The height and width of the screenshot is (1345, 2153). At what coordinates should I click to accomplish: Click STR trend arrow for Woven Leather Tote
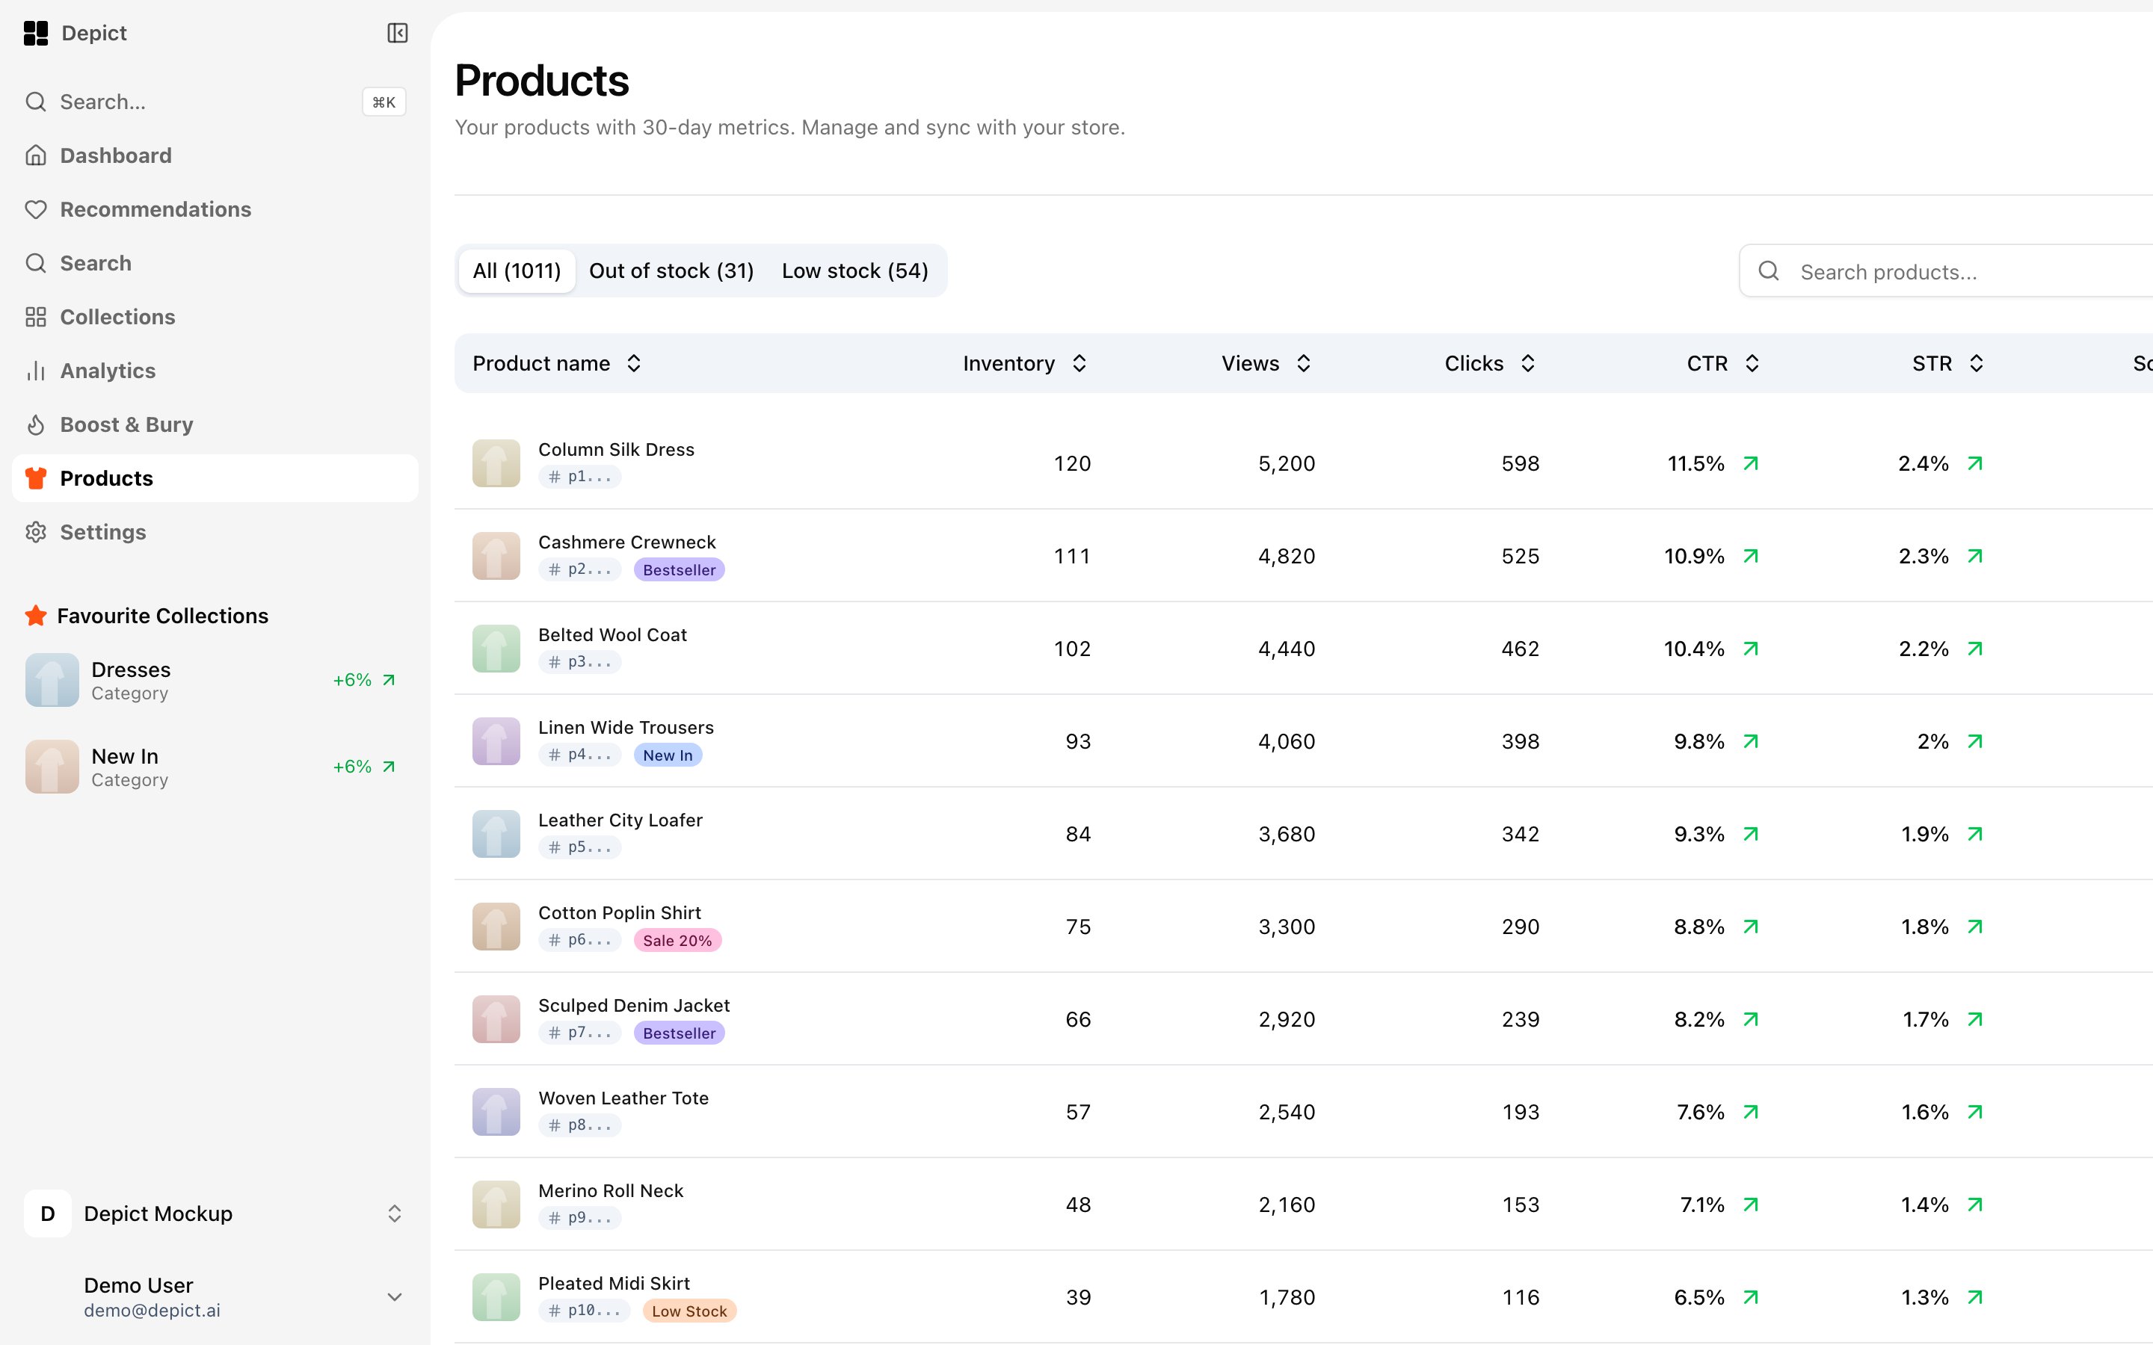(1975, 1112)
